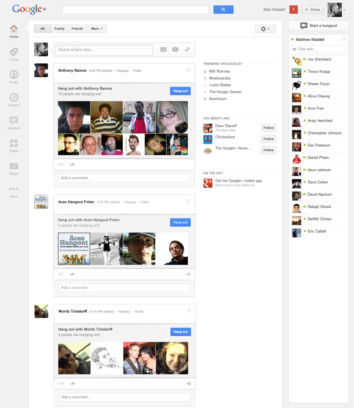Click the 'Share what's new' input field
This screenshot has width=354, height=408.
[x=104, y=50]
